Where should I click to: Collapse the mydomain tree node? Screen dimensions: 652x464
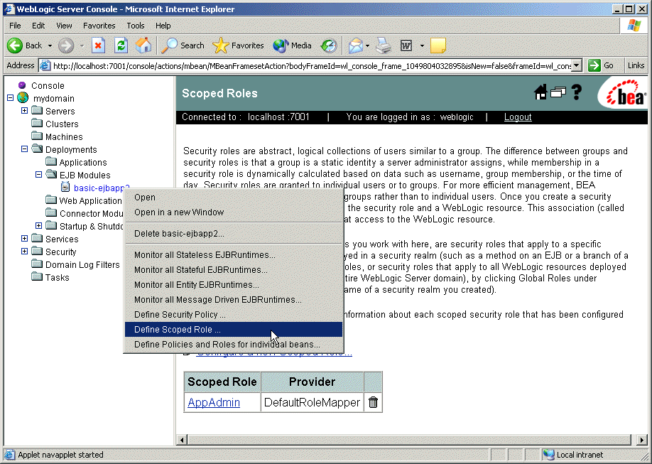click(x=11, y=98)
